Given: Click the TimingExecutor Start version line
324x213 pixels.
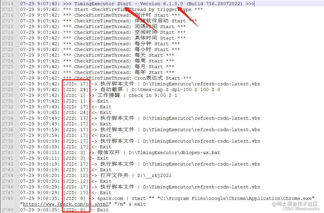Looking at the screenshot, I should point(137,4).
